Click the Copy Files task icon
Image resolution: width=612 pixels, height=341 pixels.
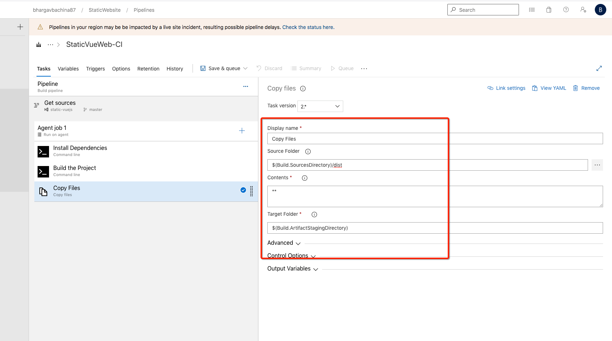43,192
